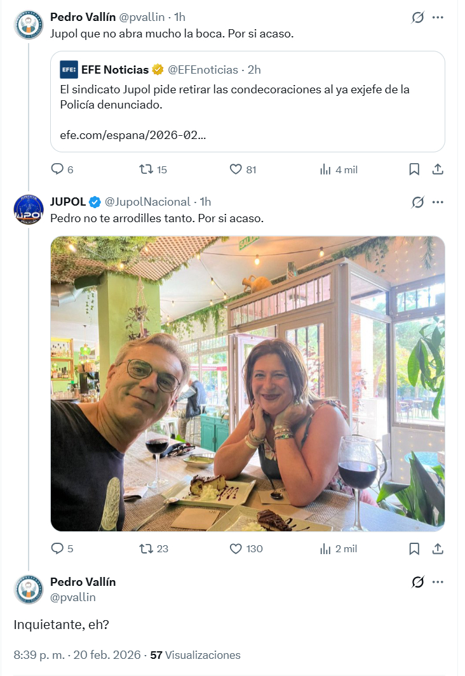Reply to Pedro Vallín's first tweet
The height and width of the screenshot is (676, 465).
click(57, 169)
